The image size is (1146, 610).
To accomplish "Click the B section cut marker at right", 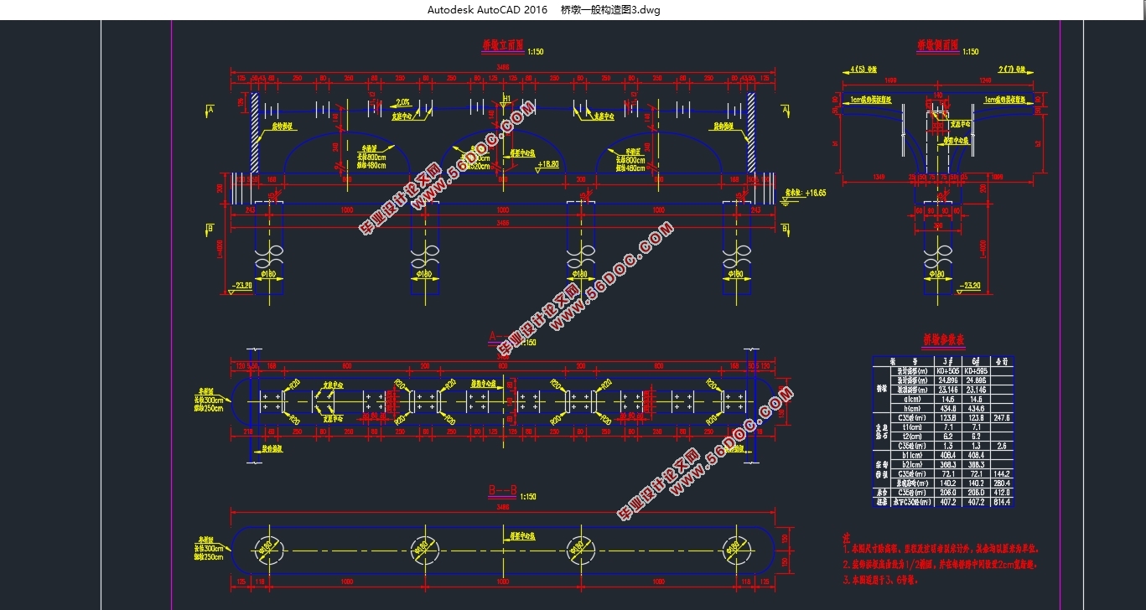I will 785,228.
